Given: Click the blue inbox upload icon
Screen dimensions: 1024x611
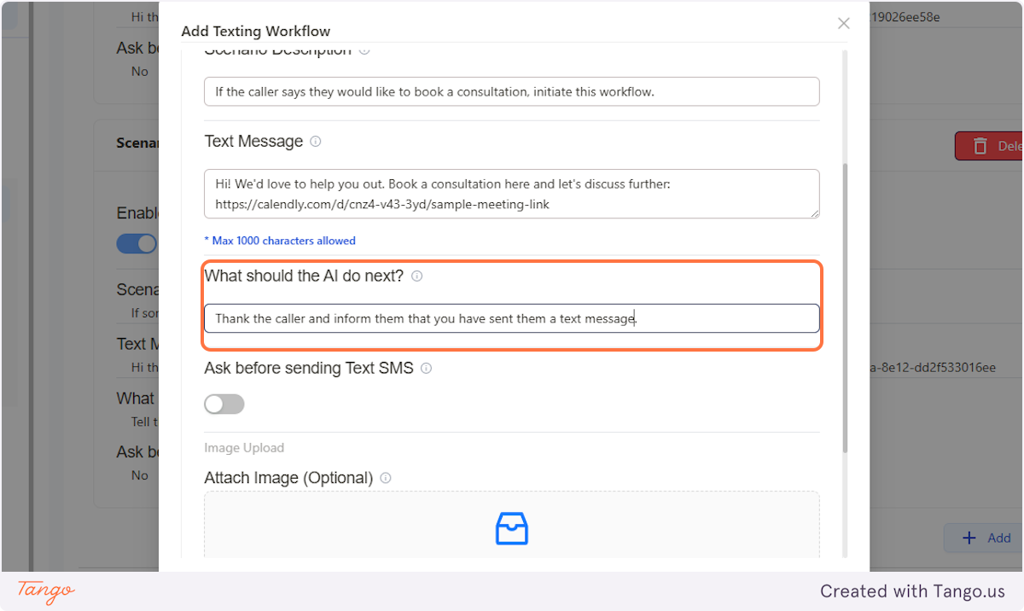Looking at the screenshot, I should 511,528.
